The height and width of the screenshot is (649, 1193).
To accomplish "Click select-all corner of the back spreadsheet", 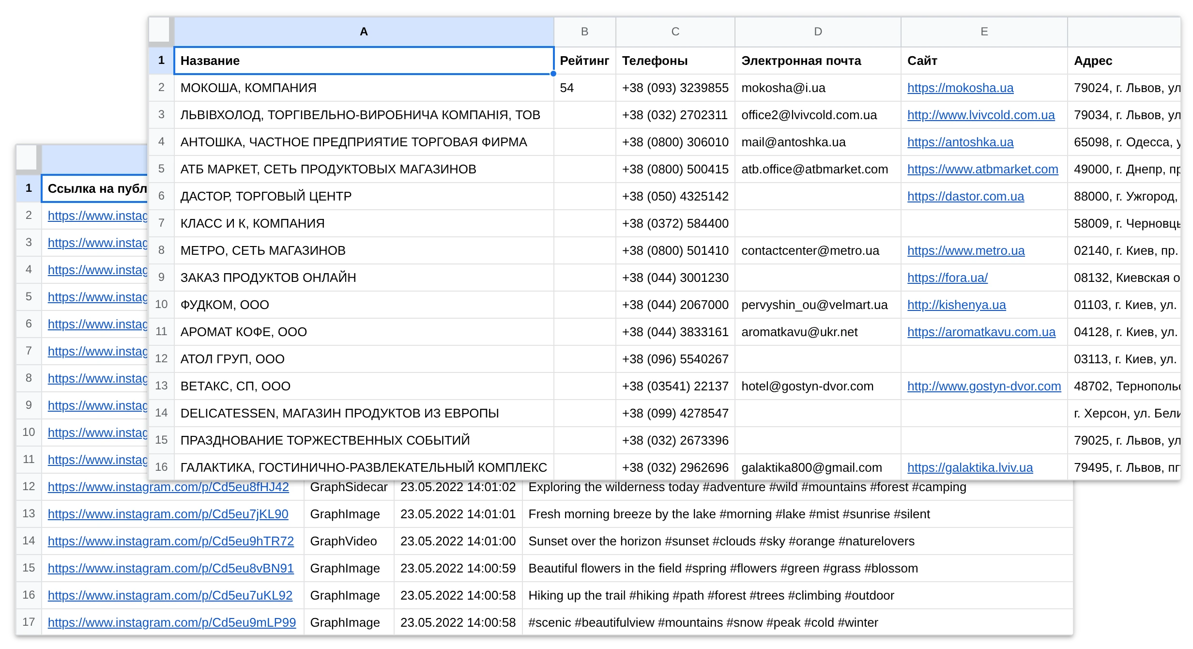I will [29, 159].
